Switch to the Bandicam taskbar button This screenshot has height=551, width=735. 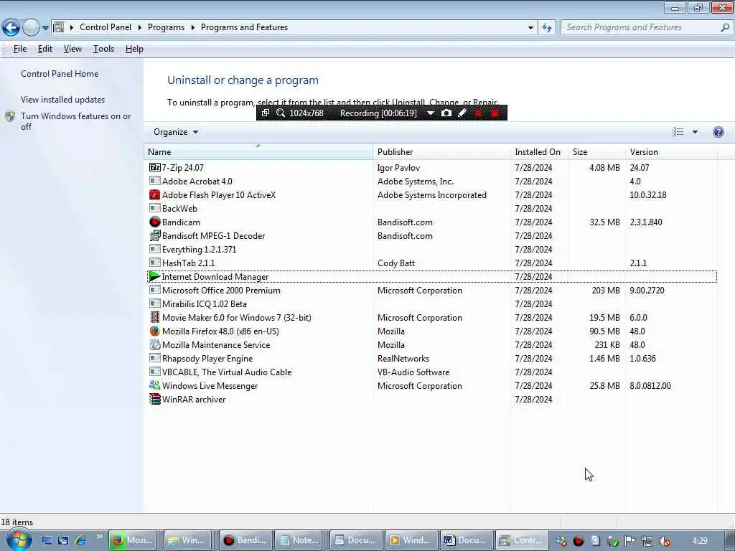pos(245,540)
